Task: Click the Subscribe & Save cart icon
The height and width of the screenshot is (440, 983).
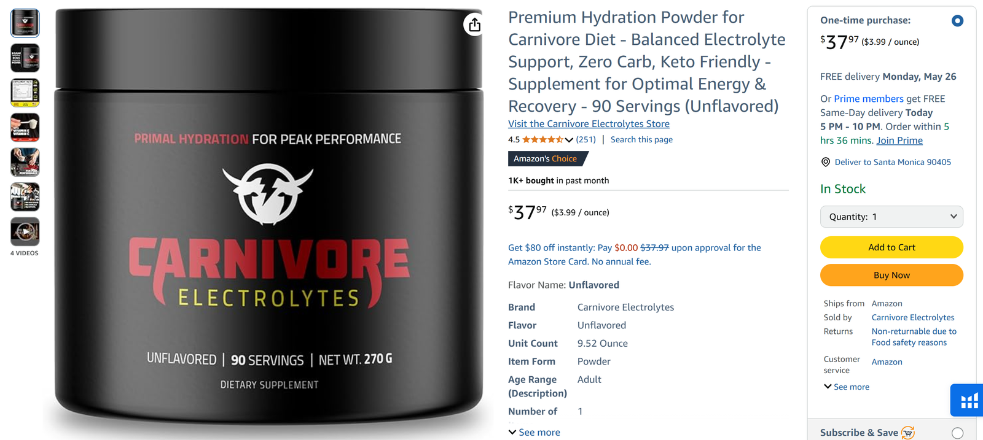Action: click(908, 433)
